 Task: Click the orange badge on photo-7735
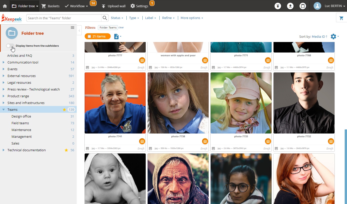coord(268,141)
